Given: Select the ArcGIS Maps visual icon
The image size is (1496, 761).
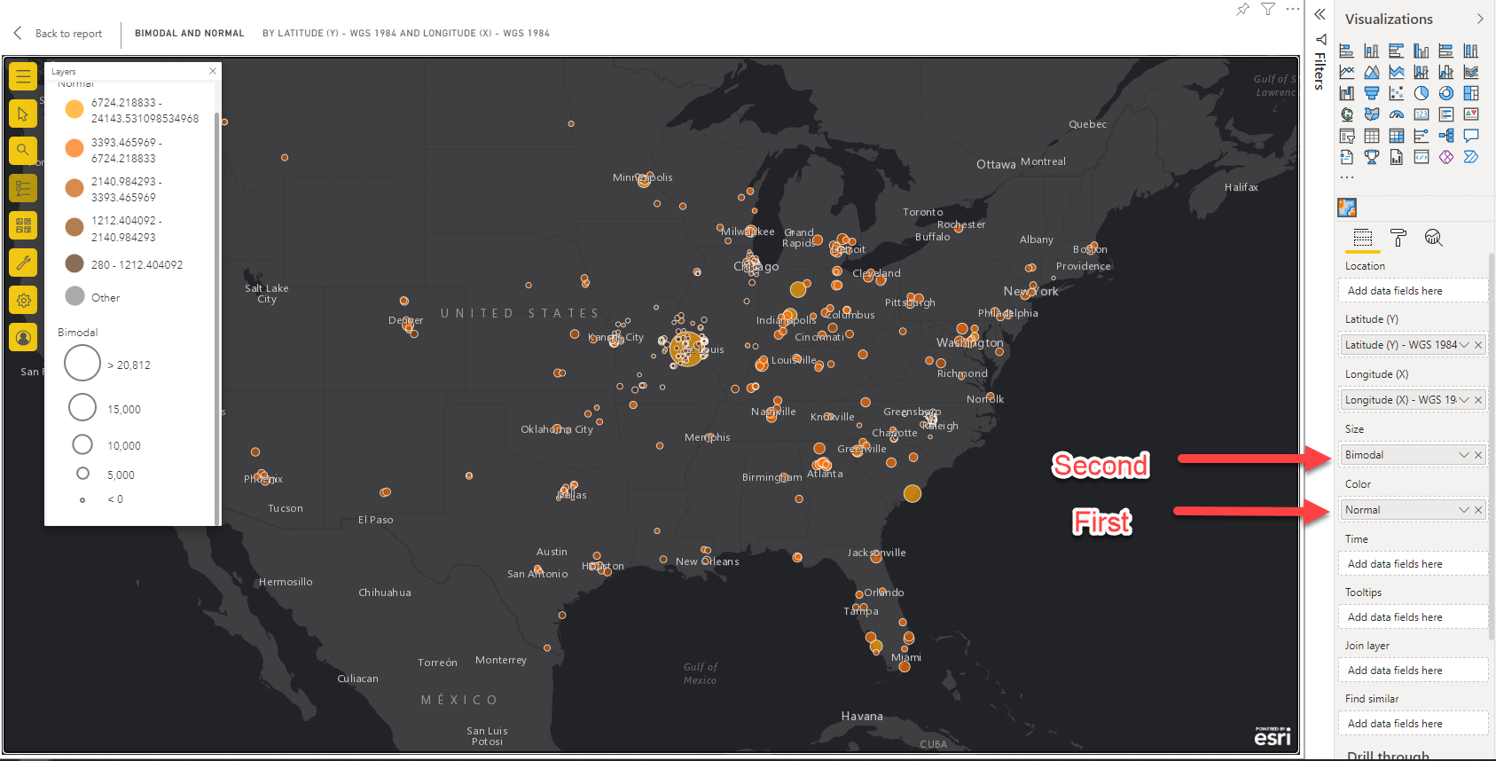Looking at the screenshot, I should pyautogui.click(x=1347, y=208).
